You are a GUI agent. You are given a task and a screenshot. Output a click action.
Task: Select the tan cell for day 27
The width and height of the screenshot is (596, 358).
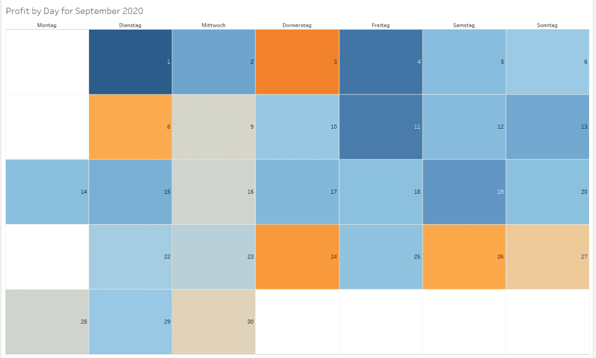pyautogui.click(x=547, y=257)
